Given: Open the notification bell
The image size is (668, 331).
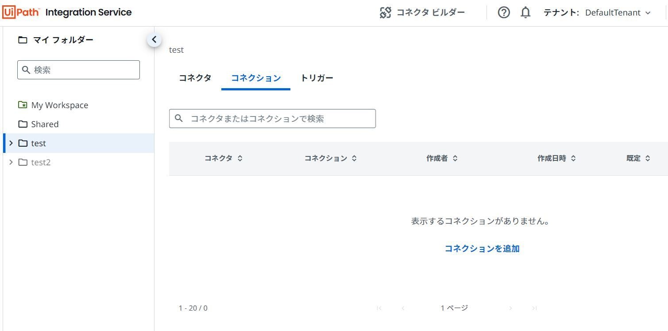Looking at the screenshot, I should click(x=525, y=12).
